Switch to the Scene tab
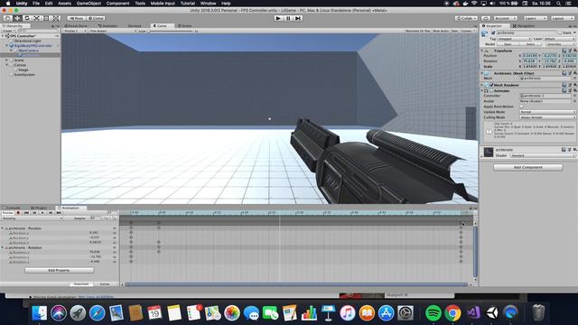 (x=184, y=26)
